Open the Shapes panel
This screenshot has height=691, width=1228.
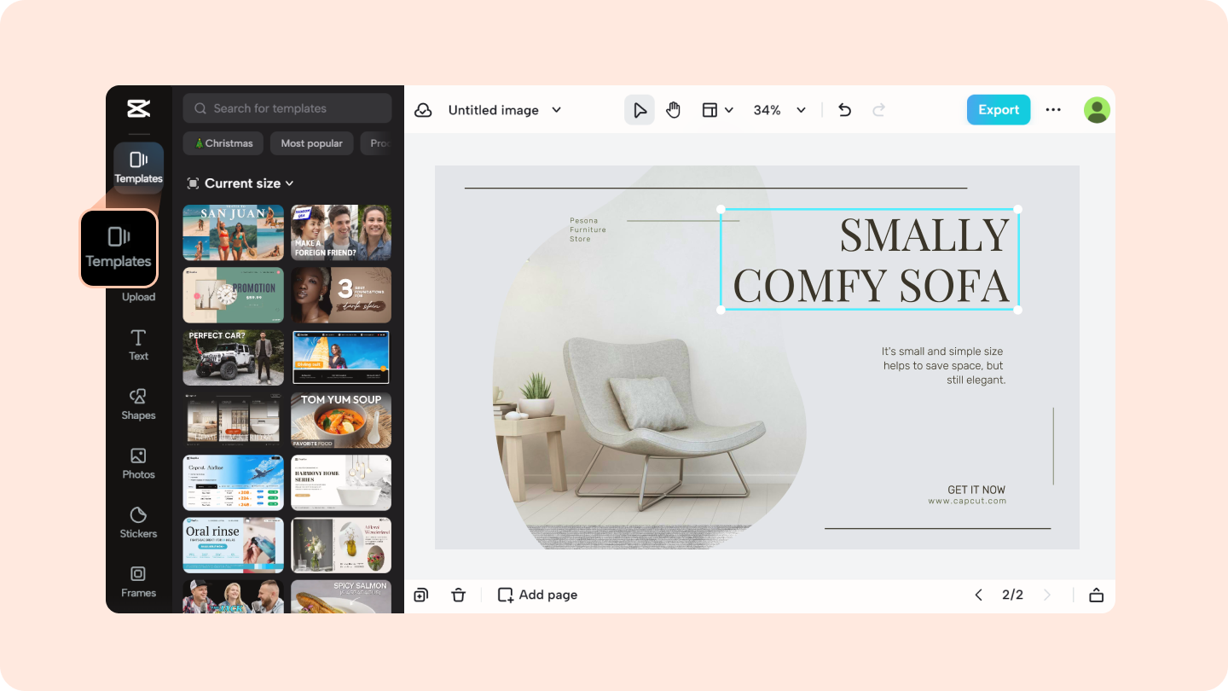138,404
